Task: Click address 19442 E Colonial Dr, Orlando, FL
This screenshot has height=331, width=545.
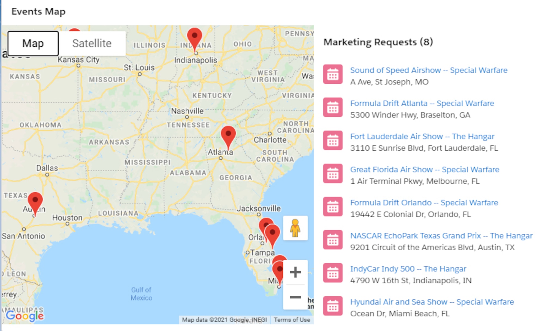Action: (x=410, y=214)
